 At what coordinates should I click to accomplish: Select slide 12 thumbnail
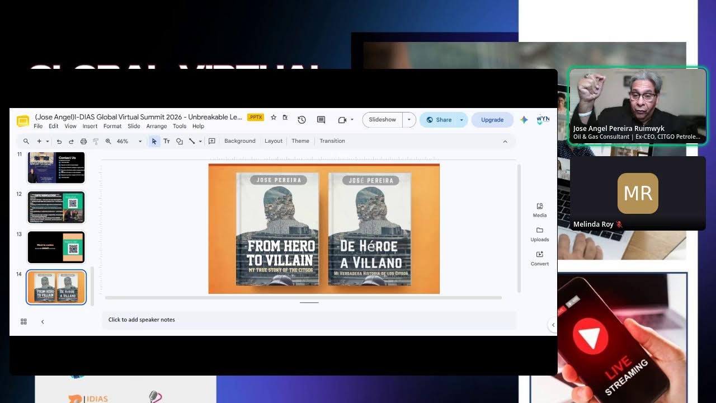56,207
